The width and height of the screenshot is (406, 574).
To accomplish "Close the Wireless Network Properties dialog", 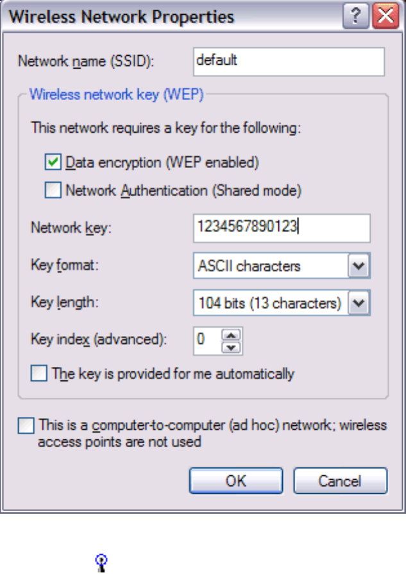I will click(385, 17).
